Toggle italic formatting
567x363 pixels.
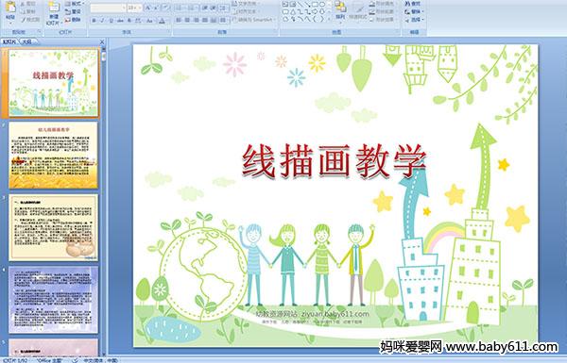102,21
